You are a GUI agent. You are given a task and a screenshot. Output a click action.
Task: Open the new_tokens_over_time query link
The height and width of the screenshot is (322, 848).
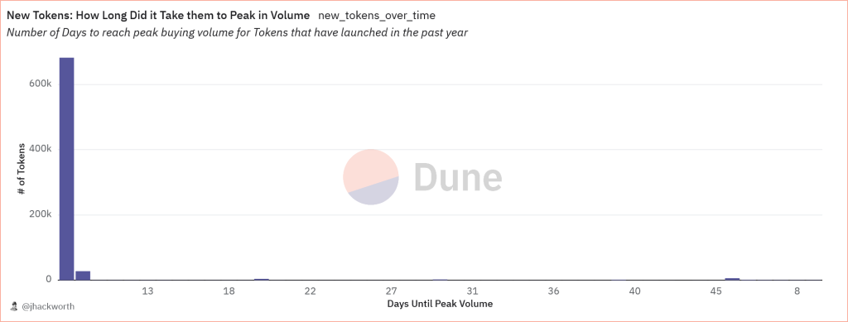(377, 15)
